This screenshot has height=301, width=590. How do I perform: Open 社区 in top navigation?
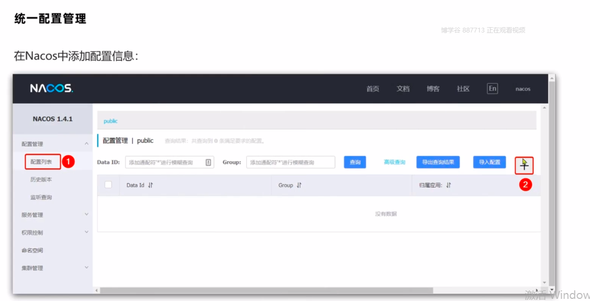[x=463, y=88]
